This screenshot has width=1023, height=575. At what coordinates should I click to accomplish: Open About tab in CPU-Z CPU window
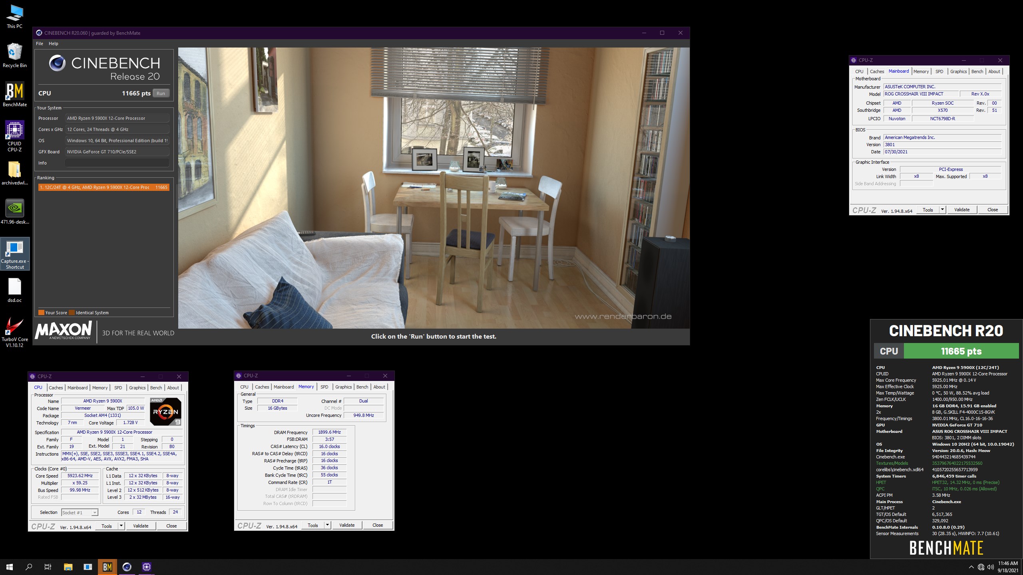click(x=173, y=388)
